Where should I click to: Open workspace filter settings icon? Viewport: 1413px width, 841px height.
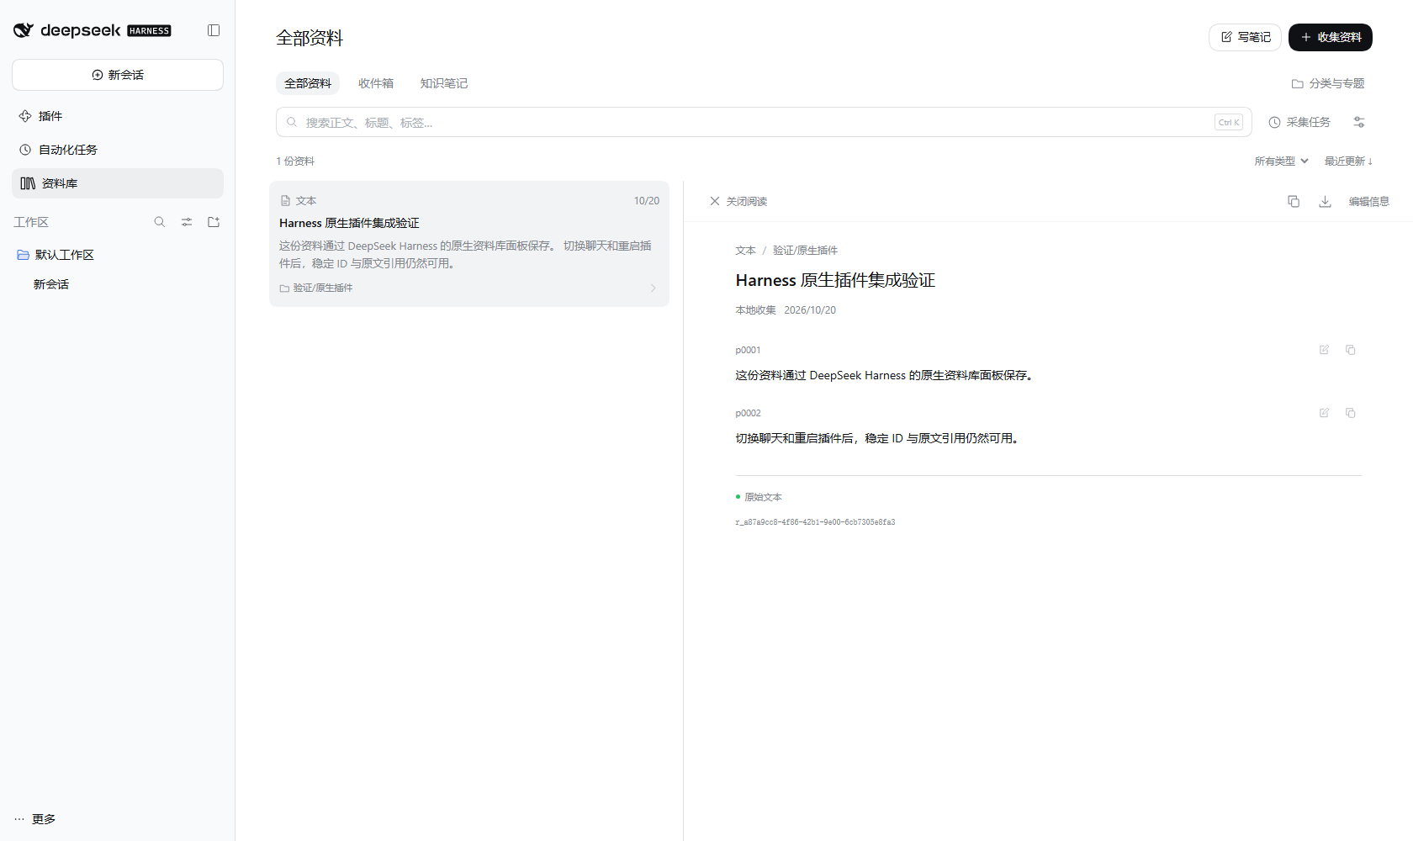[187, 222]
